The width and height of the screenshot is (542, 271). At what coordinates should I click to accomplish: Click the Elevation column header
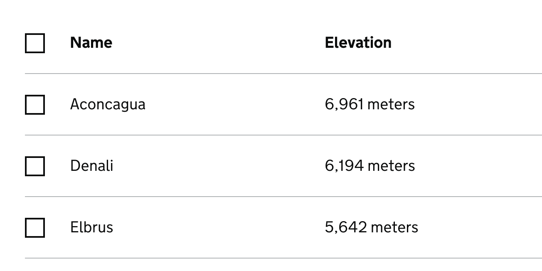358,43
